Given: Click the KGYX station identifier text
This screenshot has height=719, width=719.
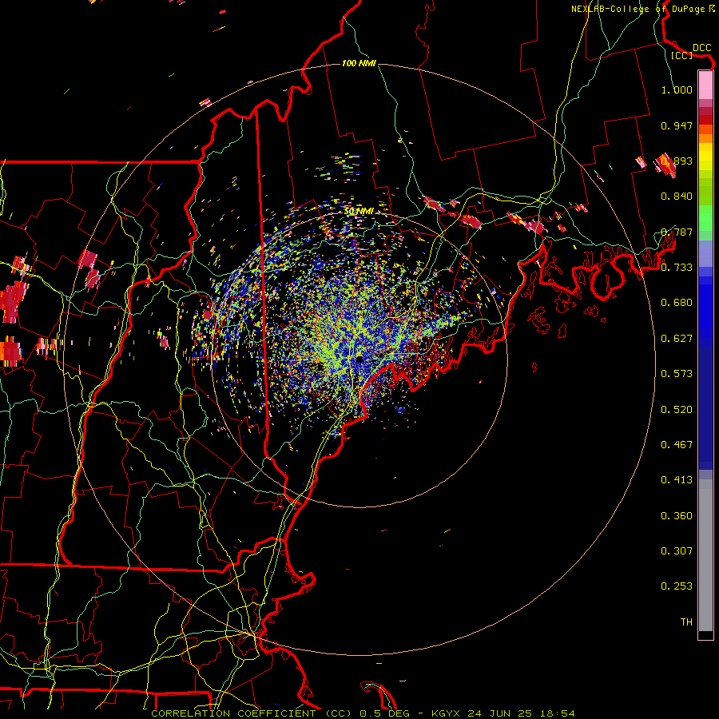Looking at the screenshot, I should click(x=447, y=713).
